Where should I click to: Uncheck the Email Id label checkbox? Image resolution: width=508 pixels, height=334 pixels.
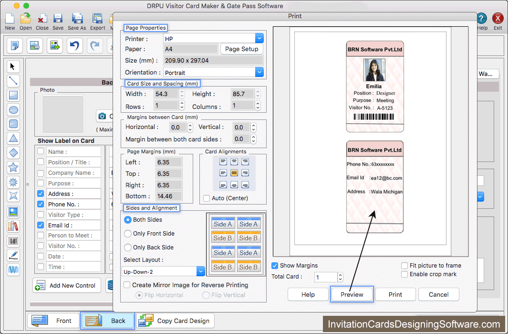[x=41, y=225]
